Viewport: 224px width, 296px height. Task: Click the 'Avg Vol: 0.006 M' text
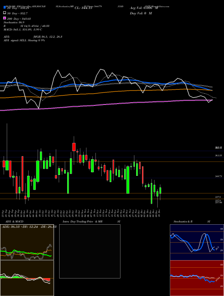(144, 8)
